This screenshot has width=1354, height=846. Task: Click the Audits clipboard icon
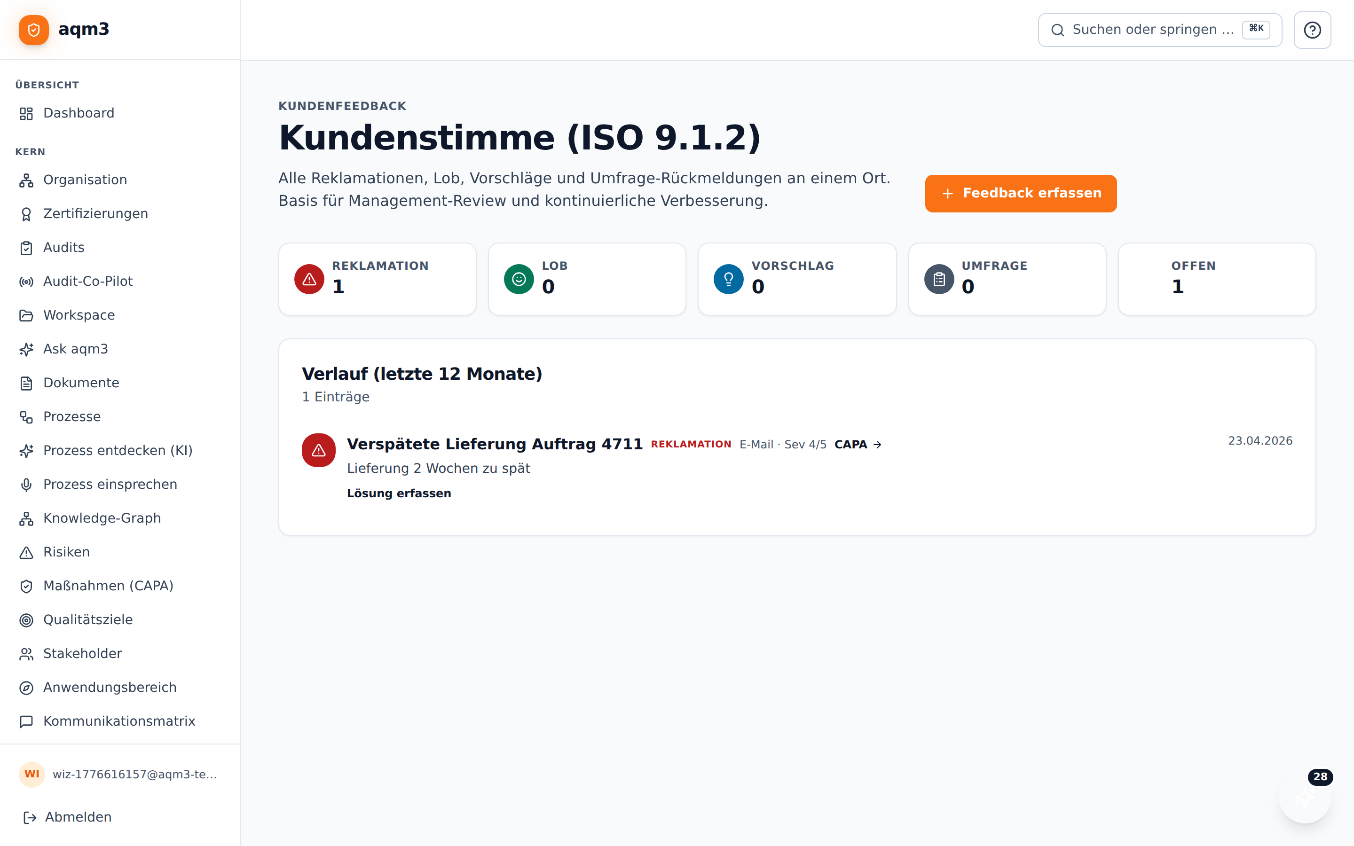click(x=26, y=248)
